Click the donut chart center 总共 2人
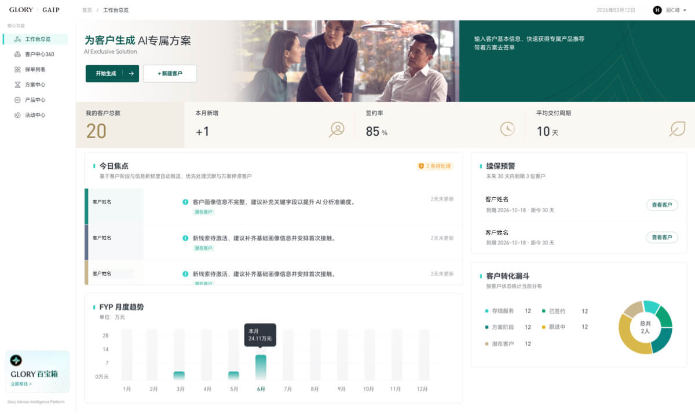This screenshot has height=415, width=695. [x=645, y=327]
